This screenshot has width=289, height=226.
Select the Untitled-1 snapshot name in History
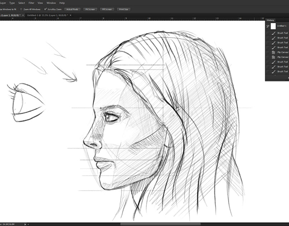281,26
